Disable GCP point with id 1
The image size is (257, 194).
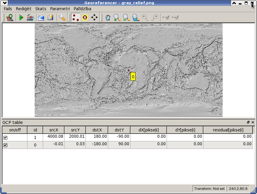[x=5, y=138]
